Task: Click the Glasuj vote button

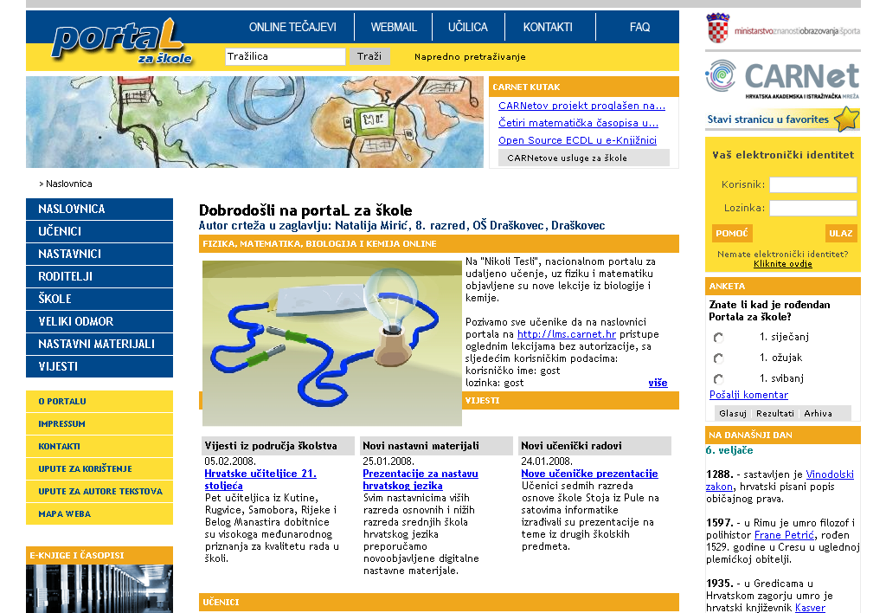Action: [733, 413]
